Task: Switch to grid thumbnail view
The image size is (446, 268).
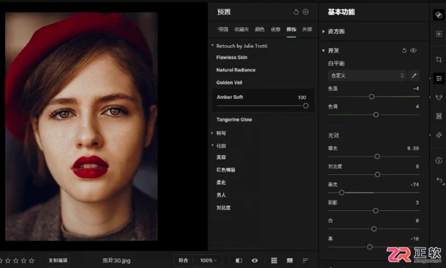Action: pyautogui.click(x=274, y=260)
